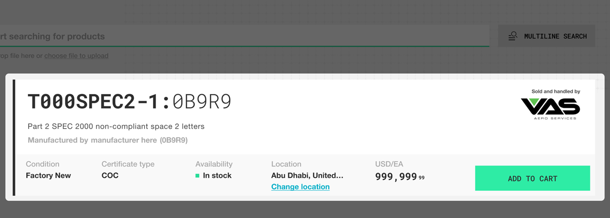The image size is (610, 218).
Task: Click the part description SPEC 2000 text
Action: coord(116,126)
